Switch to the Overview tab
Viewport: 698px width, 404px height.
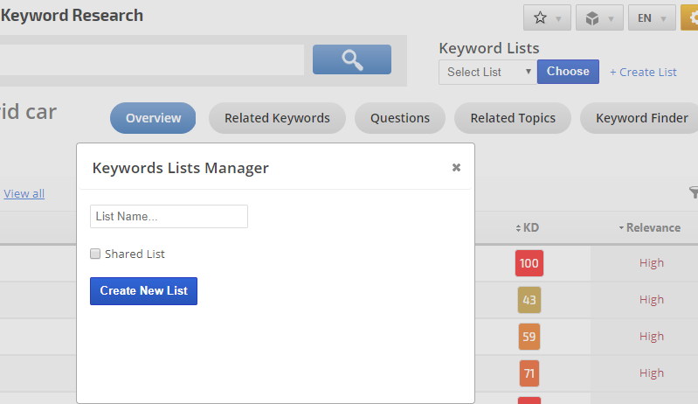click(153, 118)
